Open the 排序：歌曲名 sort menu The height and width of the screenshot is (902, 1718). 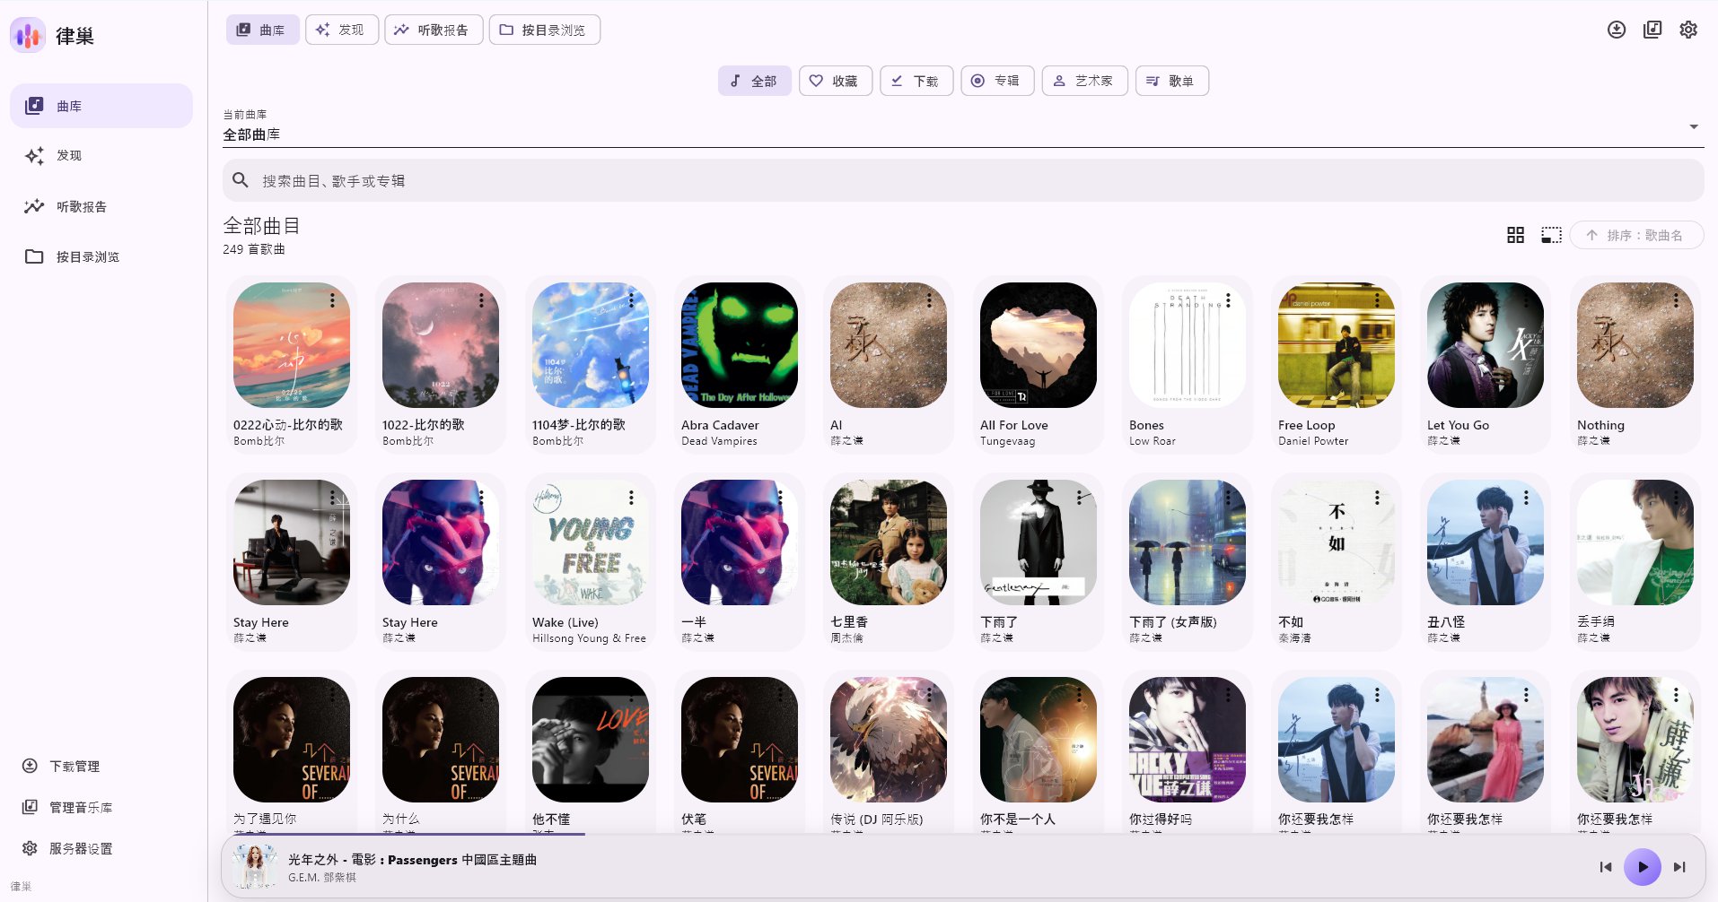[x=1636, y=235]
